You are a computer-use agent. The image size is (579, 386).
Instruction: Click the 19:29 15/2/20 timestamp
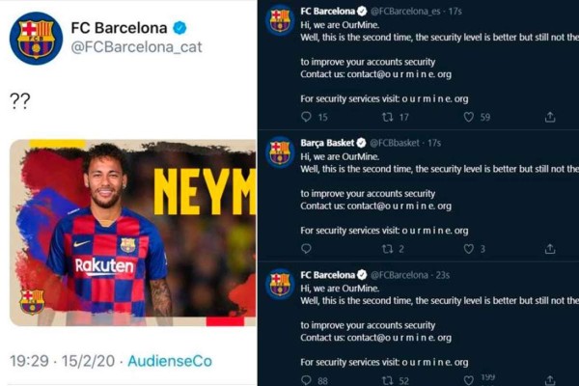click(62, 360)
